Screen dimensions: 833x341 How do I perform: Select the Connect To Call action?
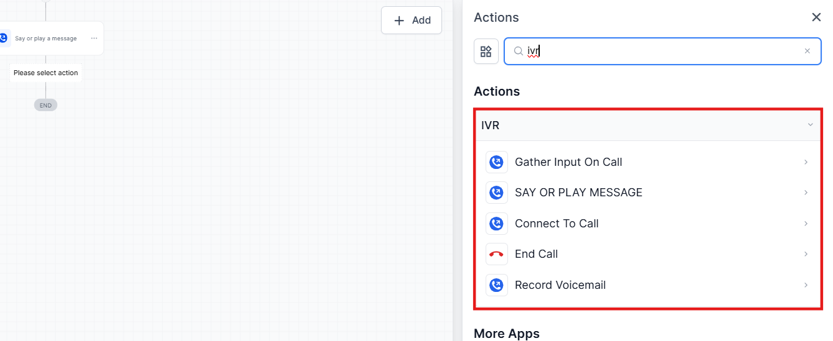(557, 224)
